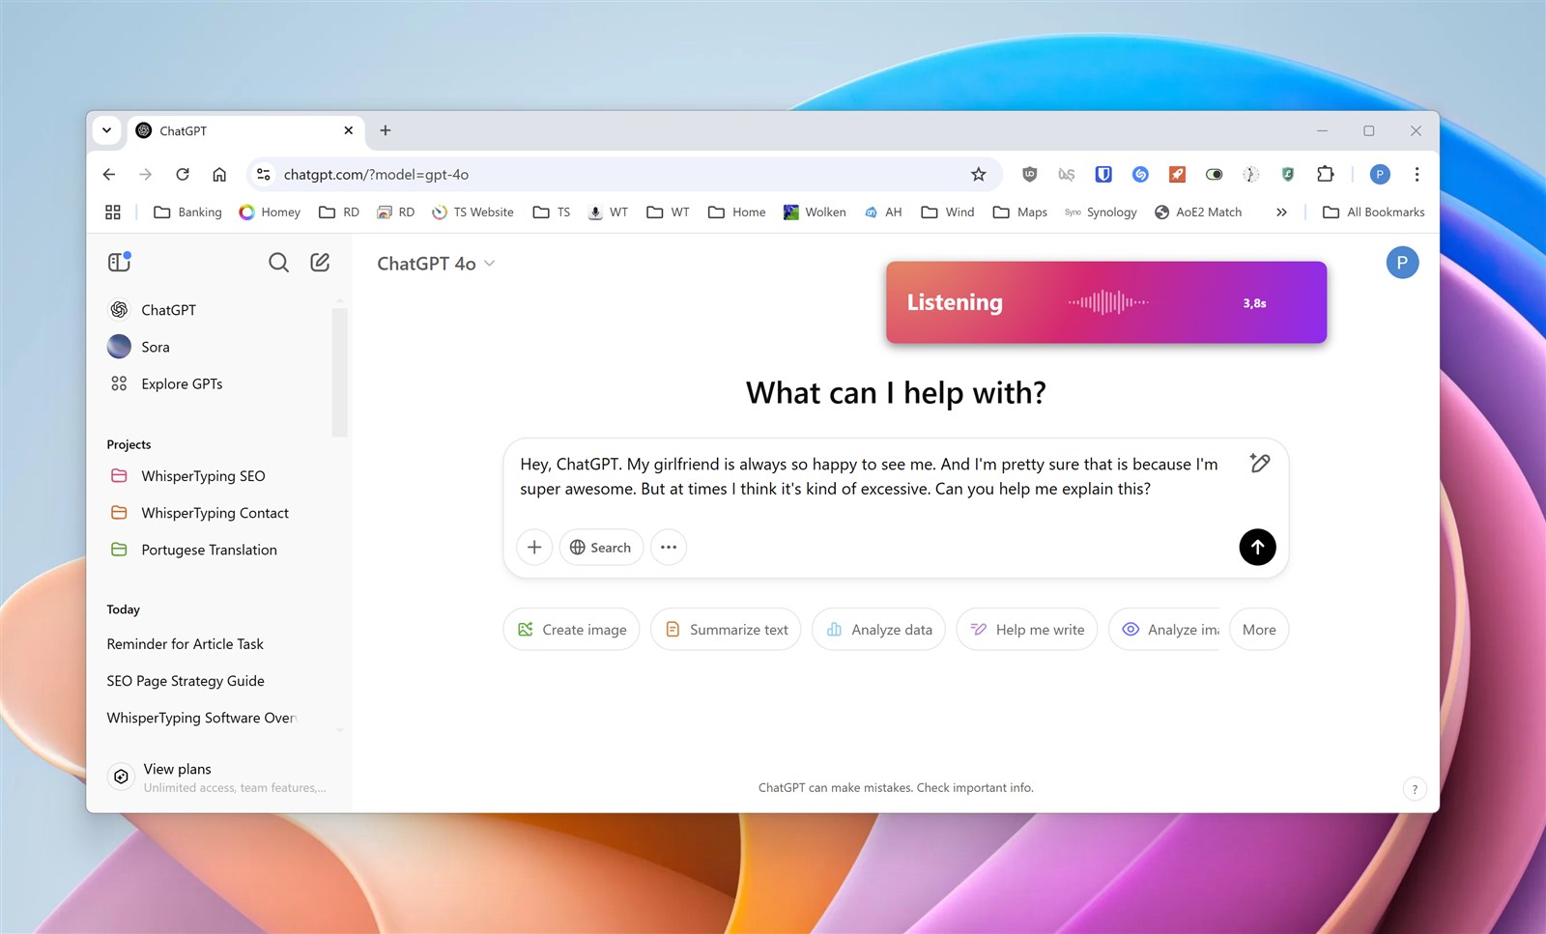Open the ChatGPT 4o model selector

(x=436, y=263)
